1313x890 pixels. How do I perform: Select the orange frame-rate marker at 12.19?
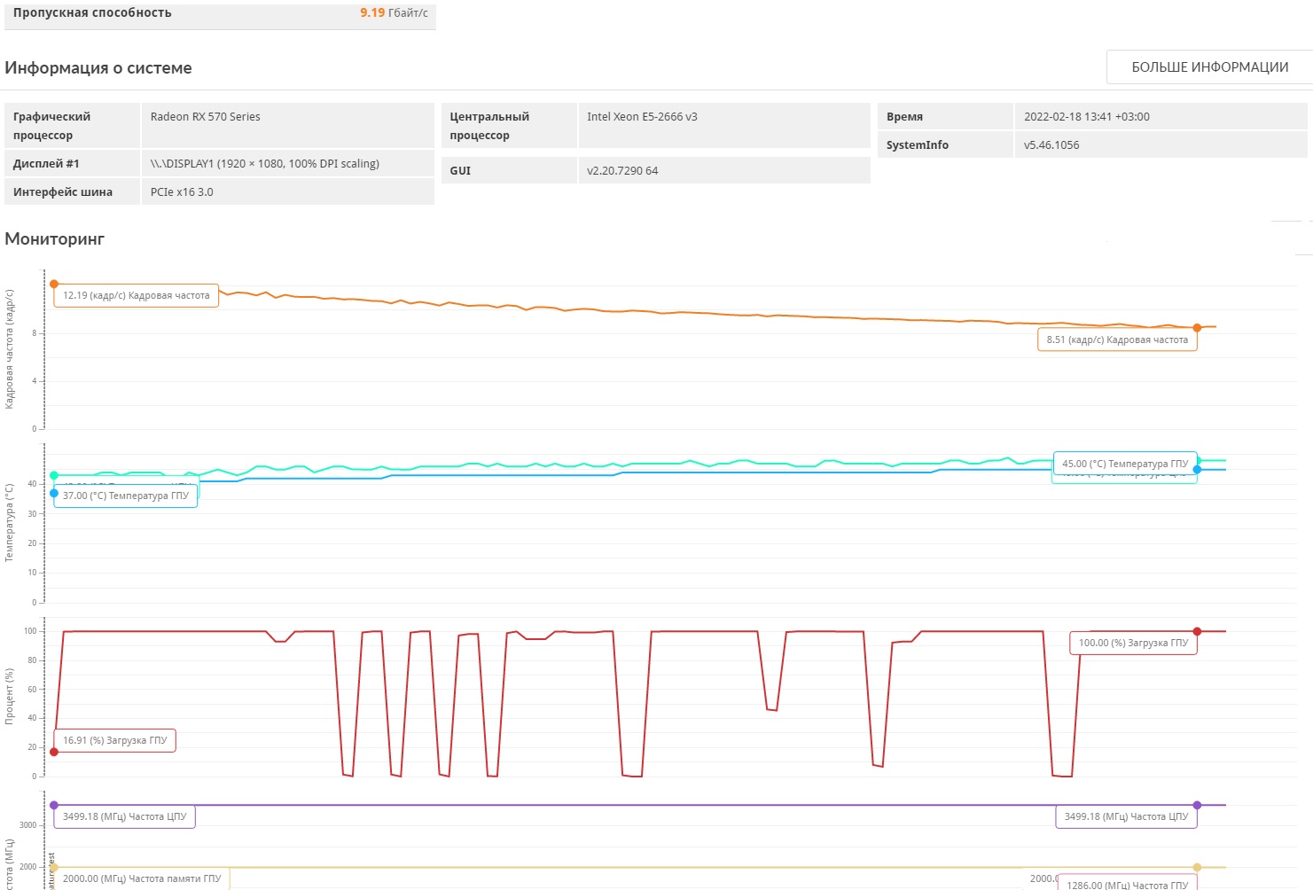point(54,285)
